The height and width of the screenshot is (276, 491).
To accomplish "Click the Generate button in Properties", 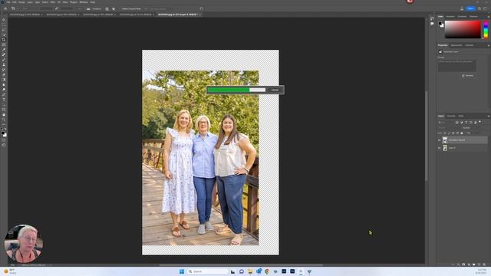I will [468, 76].
